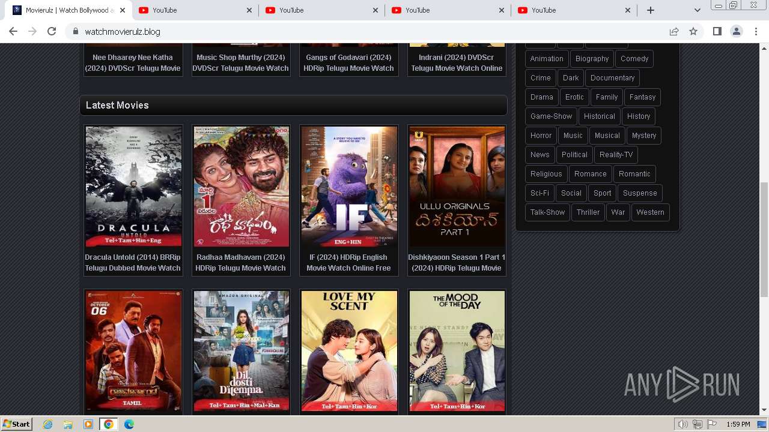Open Gangs of Godavari (2024) title link

click(349, 62)
